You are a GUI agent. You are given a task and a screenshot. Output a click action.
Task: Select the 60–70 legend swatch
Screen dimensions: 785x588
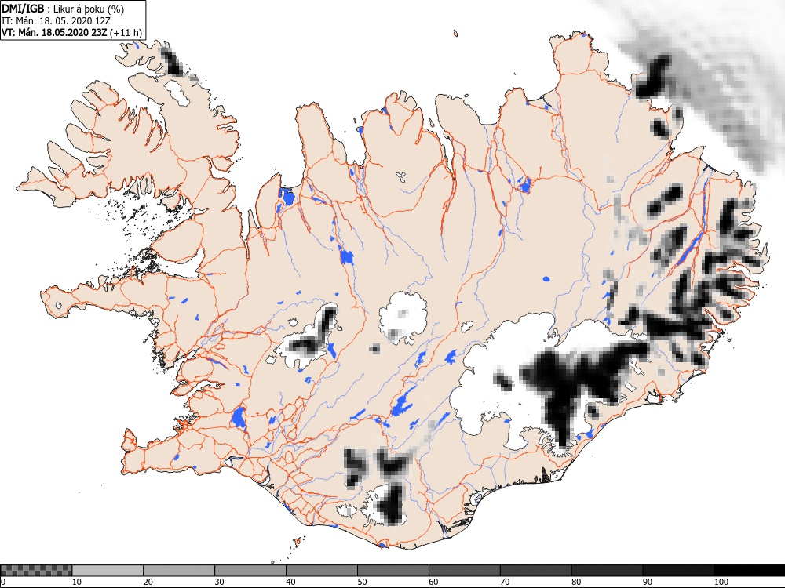click(465, 571)
